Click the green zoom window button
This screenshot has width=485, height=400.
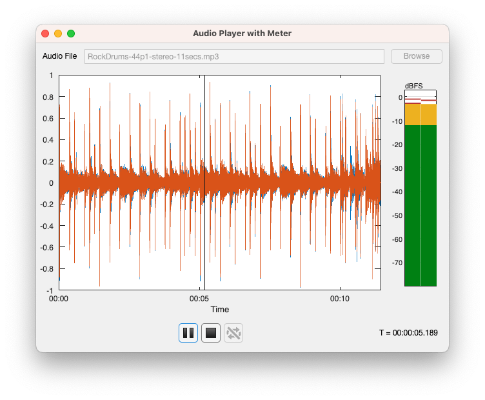coord(71,34)
